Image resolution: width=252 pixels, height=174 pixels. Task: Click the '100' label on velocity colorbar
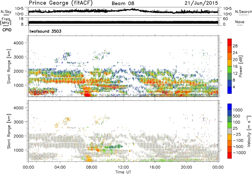[236, 122]
